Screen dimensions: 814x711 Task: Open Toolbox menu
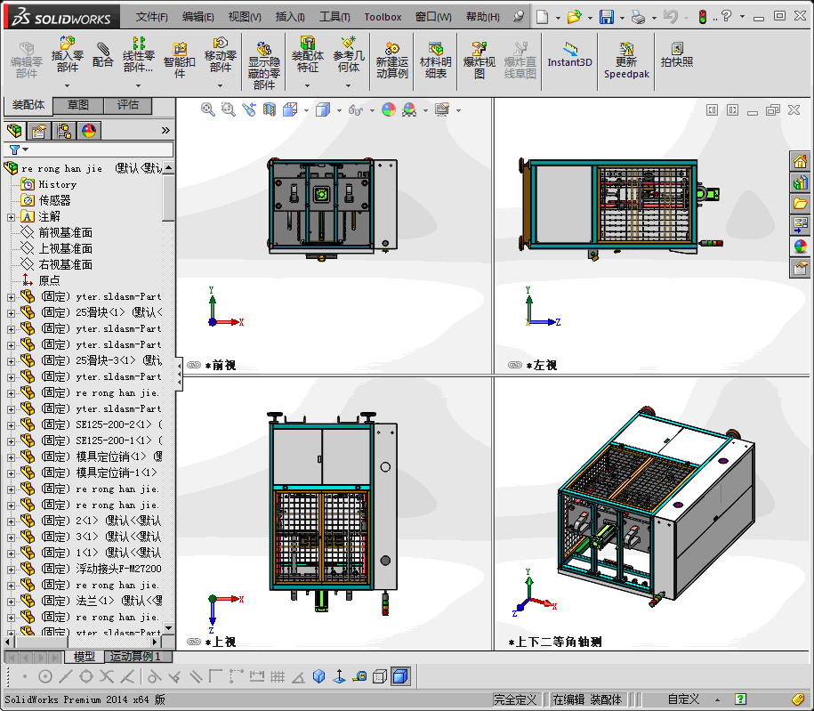pos(383,17)
